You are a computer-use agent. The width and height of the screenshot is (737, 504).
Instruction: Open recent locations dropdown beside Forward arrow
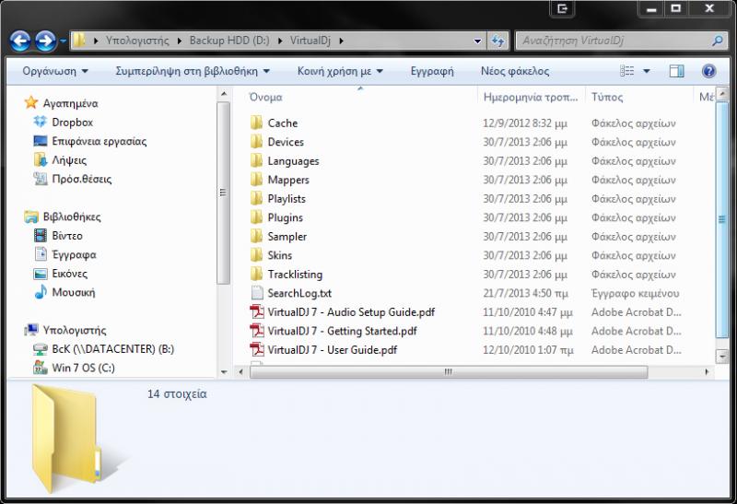[63, 41]
